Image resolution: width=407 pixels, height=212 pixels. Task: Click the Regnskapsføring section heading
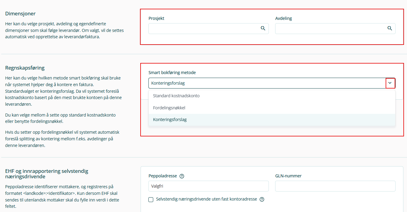tap(25, 68)
